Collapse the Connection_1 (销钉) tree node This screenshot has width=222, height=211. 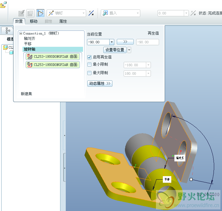21,34
